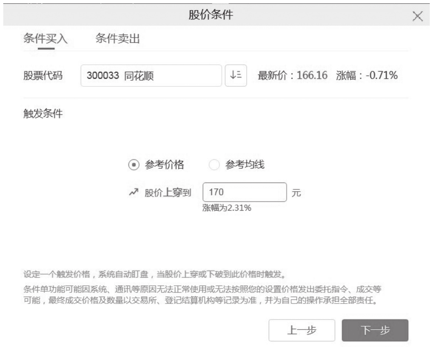Click the 股票代码 label

click(x=43, y=75)
